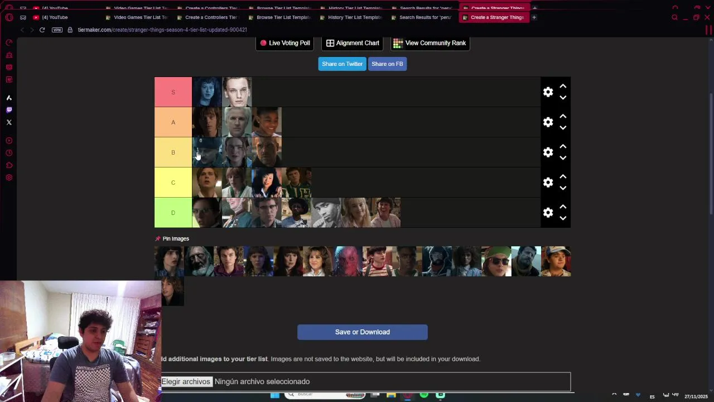Select the yellow-green C tier label
Image resolution: width=714 pixels, height=402 pixels.
tap(173, 183)
